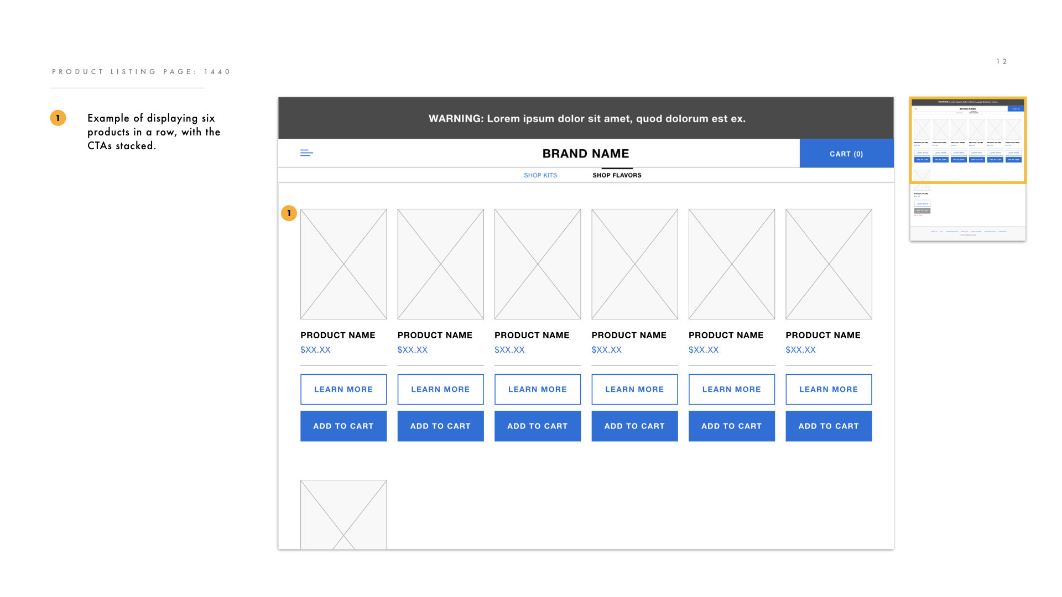
Task: Click the third PRODUCT NAME title
Action: [532, 335]
